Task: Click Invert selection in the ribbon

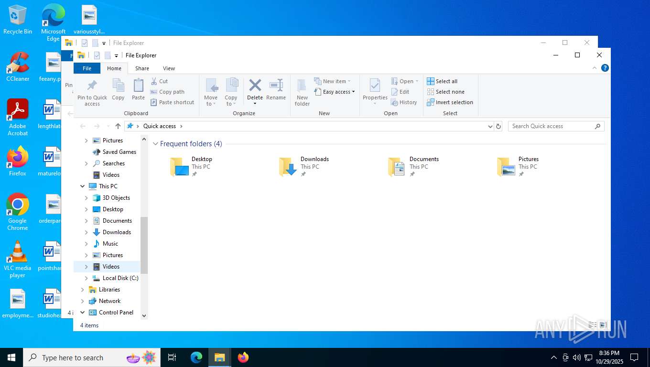Action: click(x=450, y=102)
